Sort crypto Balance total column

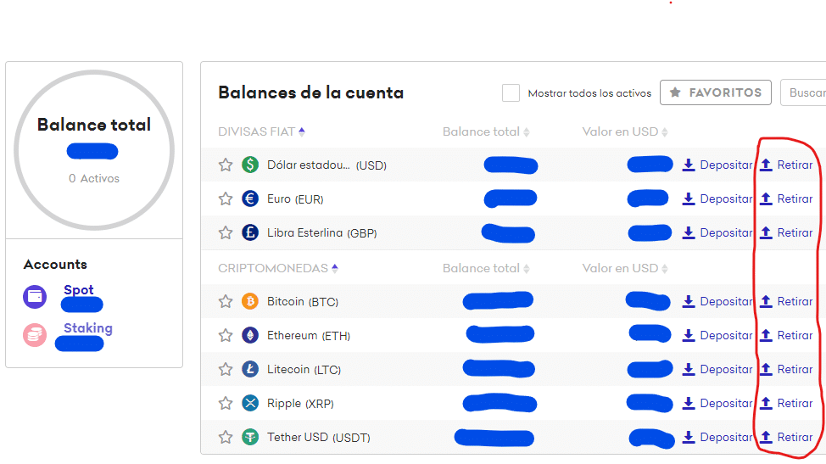tap(527, 269)
